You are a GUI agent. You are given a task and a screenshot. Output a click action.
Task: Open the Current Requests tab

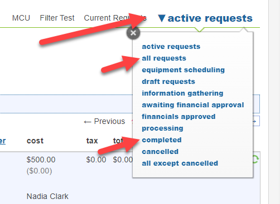115,18
